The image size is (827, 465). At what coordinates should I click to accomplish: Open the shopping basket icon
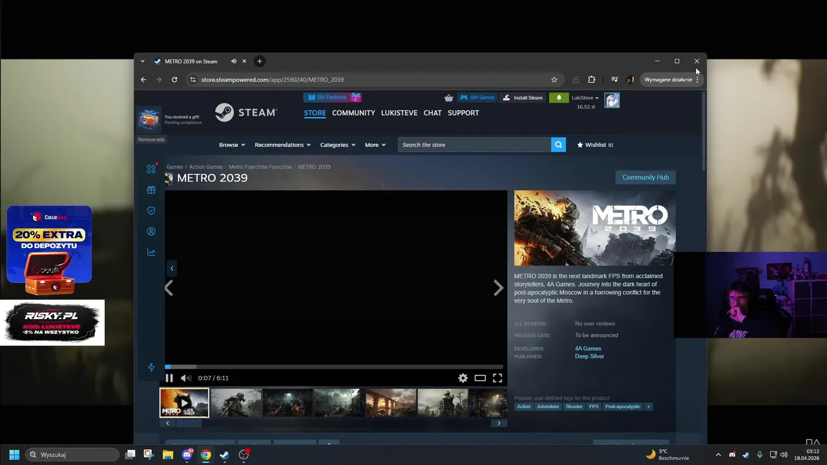[448, 98]
